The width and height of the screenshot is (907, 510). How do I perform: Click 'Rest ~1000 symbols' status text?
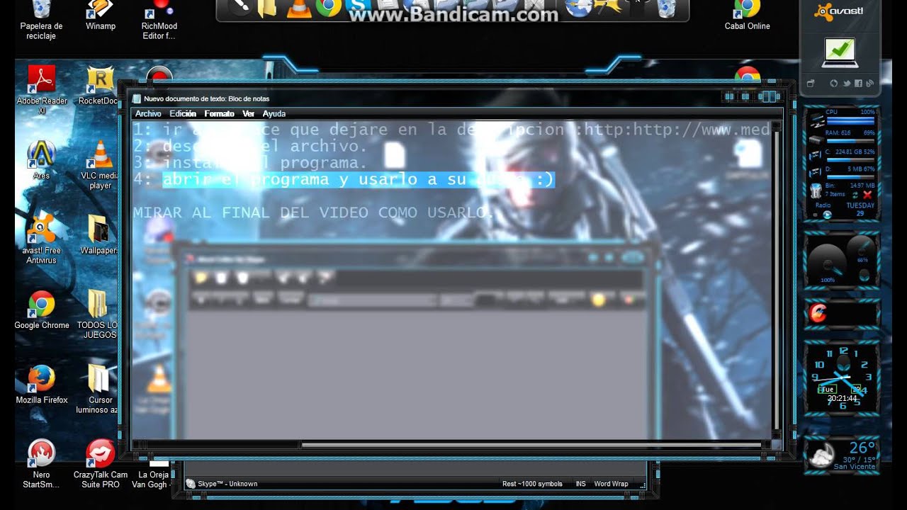(532, 484)
